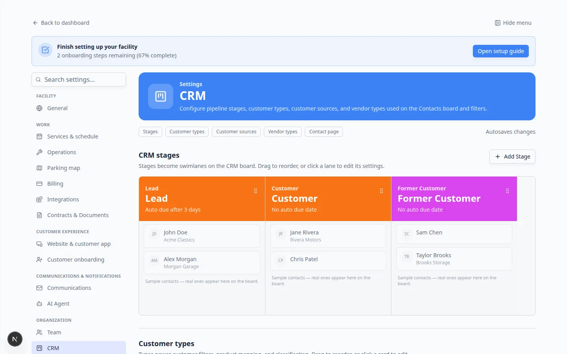Jump to the Stages section tab

(x=150, y=132)
